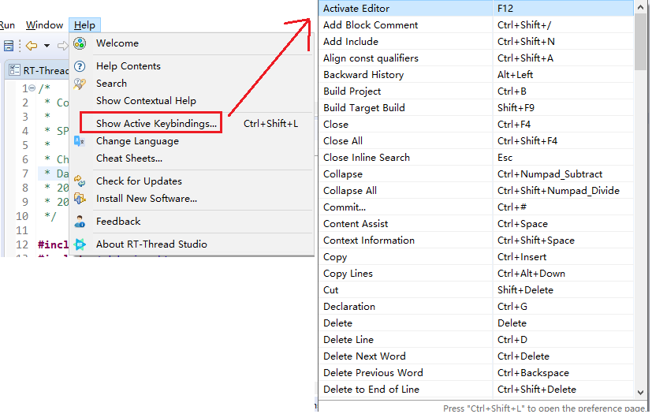Select the Cut row
The height and width of the screenshot is (414, 652).
[x=476, y=290]
